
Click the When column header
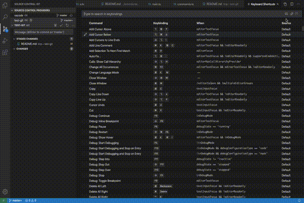(200, 23)
